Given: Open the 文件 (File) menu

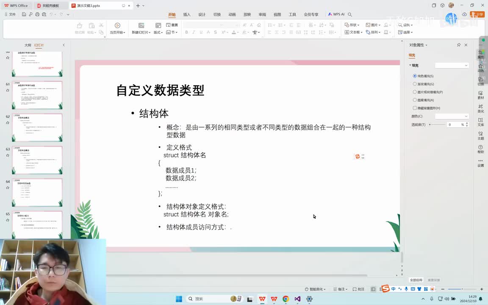Looking at the screenshot, I should point(10,14).
